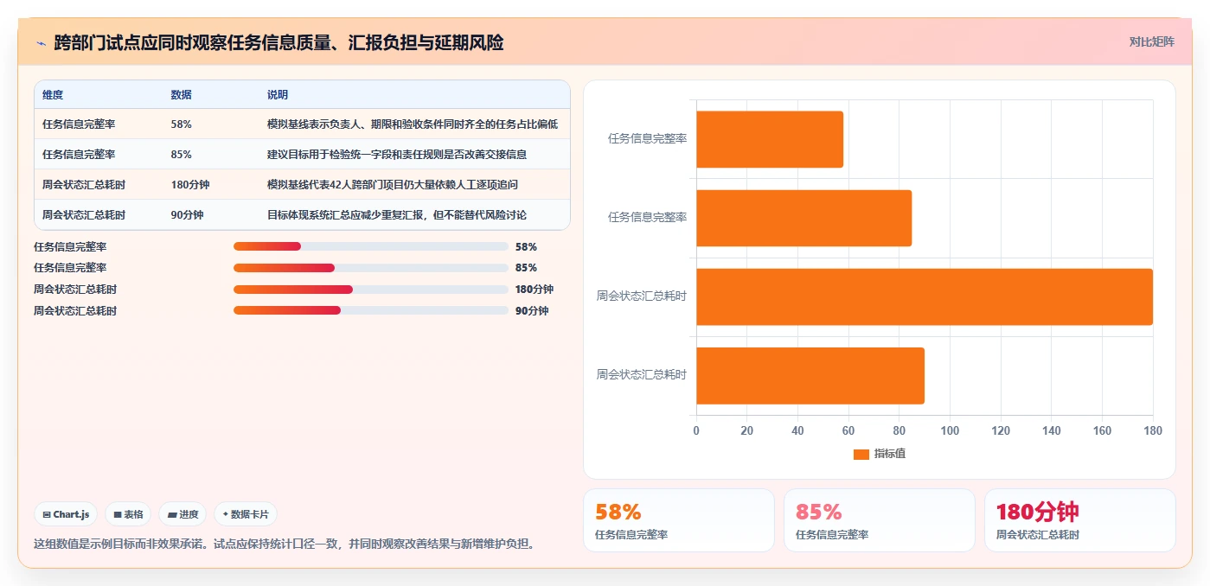This screenshot has height=586, width=1210.
Task: Open the 85% 任务信息完整率 data card
Action: click(x=880, y=520)
